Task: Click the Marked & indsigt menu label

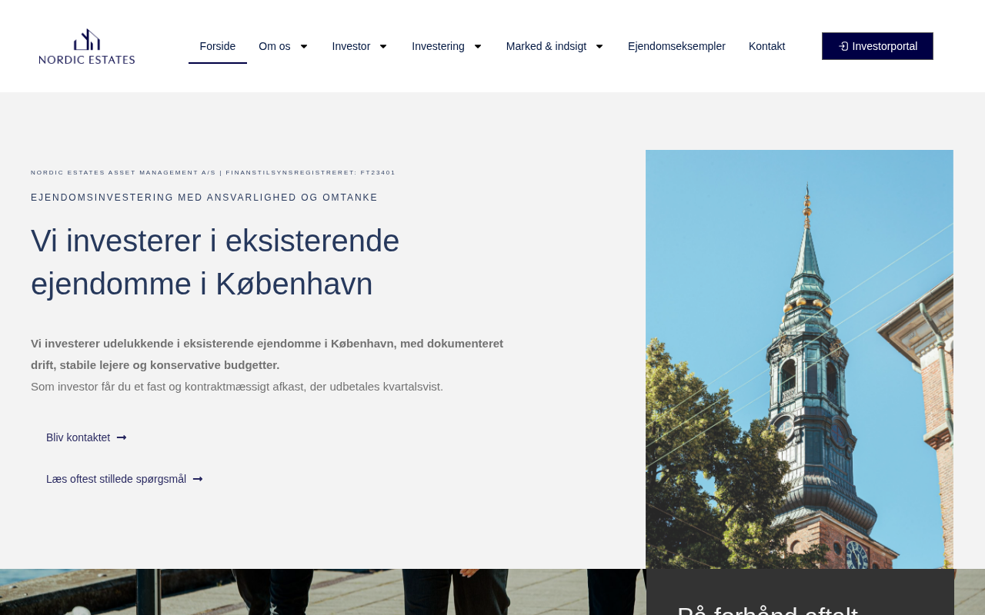Action: pos(546,46)
